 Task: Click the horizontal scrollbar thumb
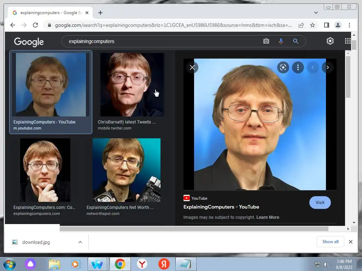click(194, 229)
